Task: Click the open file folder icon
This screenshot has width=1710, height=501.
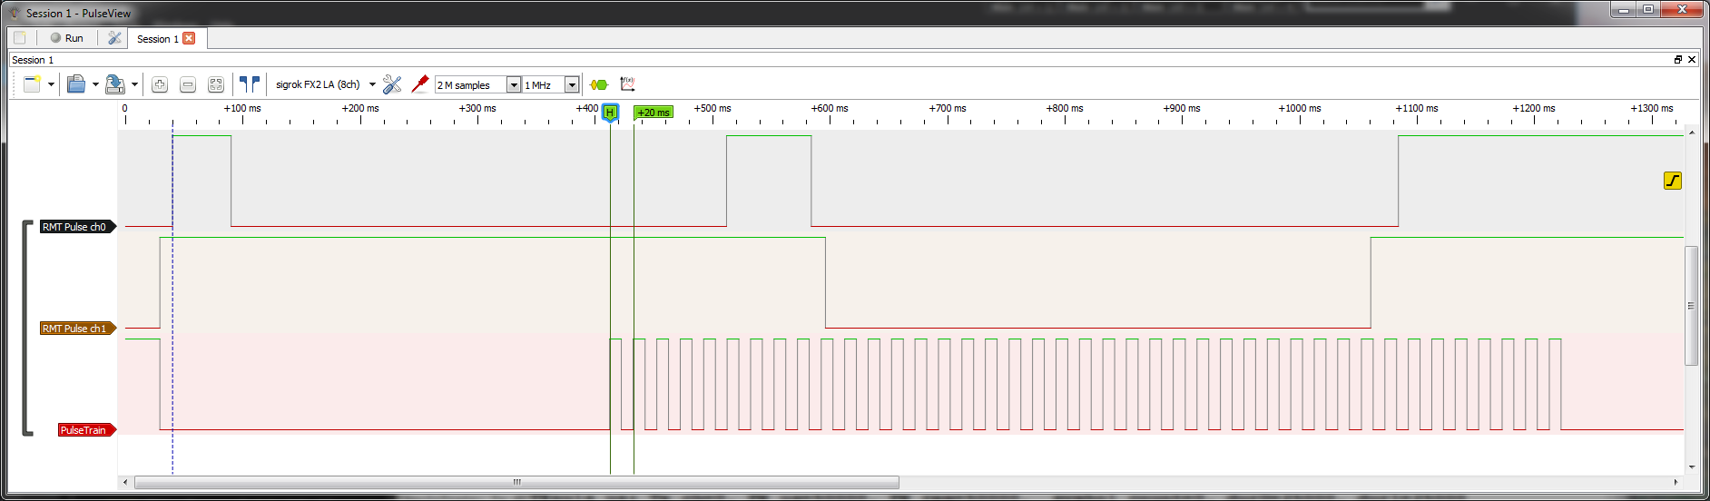Action: (x=76, y=84)
